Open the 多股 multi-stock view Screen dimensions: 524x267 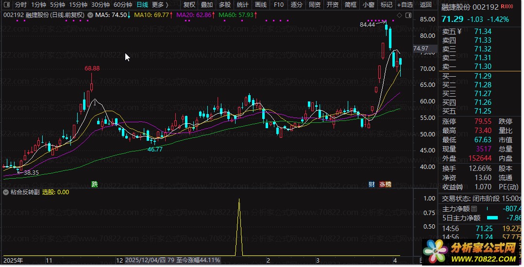[x=225, y=5]
